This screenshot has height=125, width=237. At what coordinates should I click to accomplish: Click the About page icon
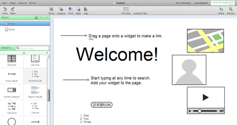pyautogui.click(x=6, y=29)
